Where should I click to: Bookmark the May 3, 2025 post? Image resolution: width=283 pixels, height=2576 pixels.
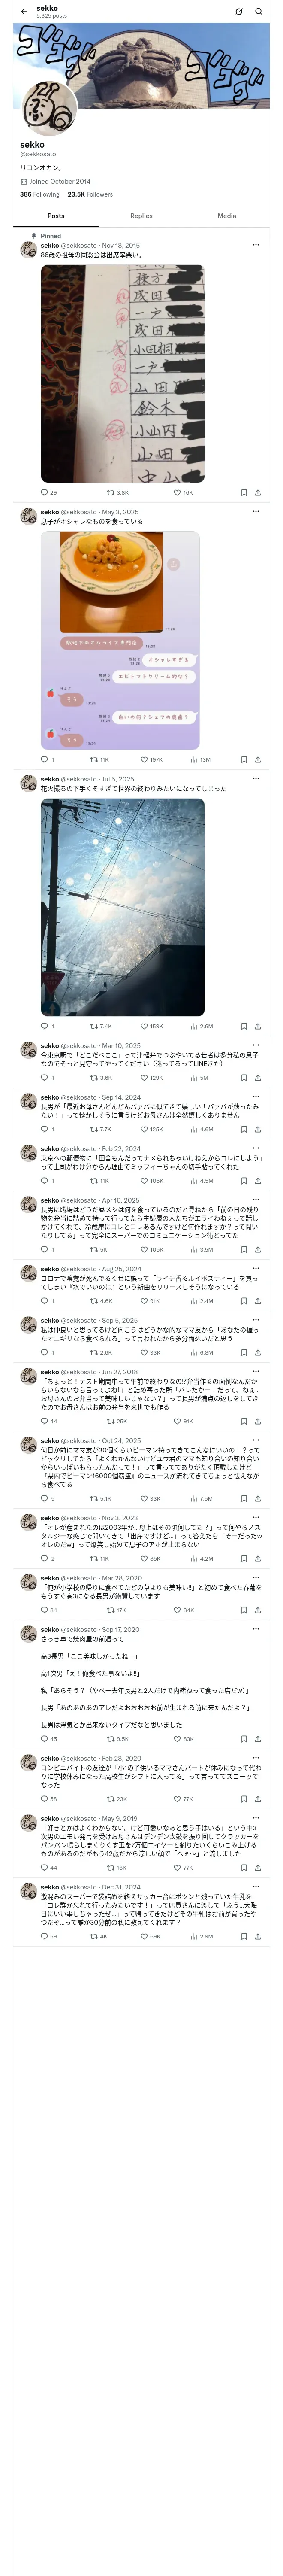243,760
